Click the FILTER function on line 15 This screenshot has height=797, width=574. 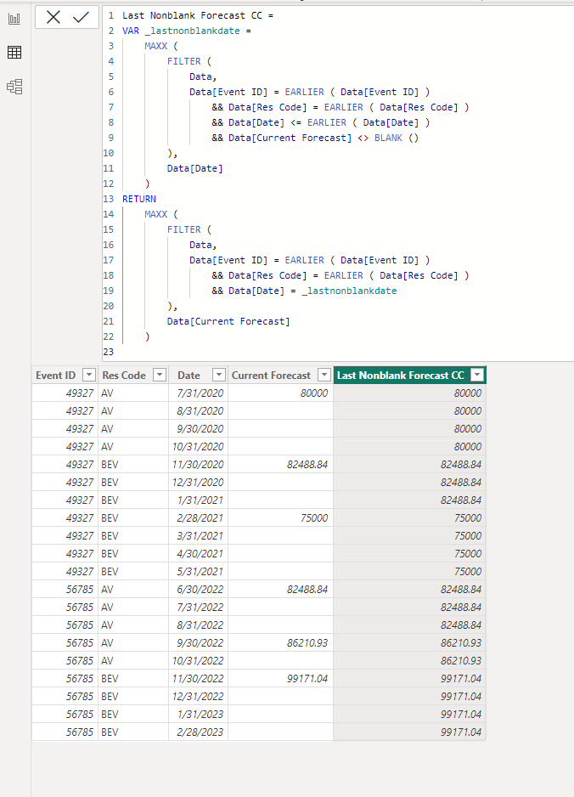point(184,229)
